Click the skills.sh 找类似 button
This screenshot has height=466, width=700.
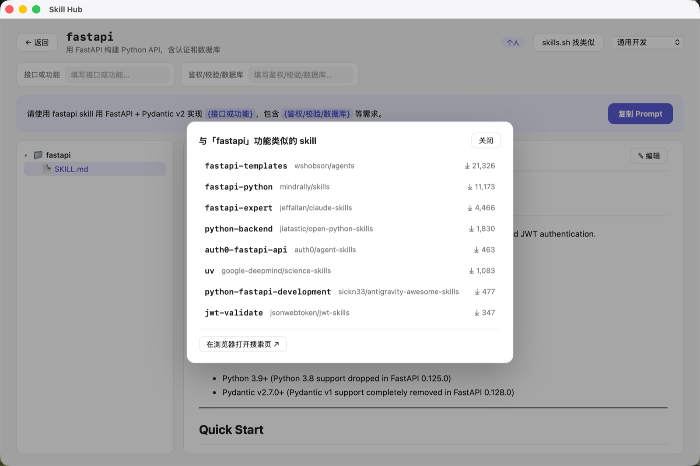point(568,42)
